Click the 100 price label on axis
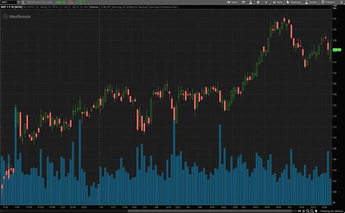The image size is (345, 213). coord(335,192)
